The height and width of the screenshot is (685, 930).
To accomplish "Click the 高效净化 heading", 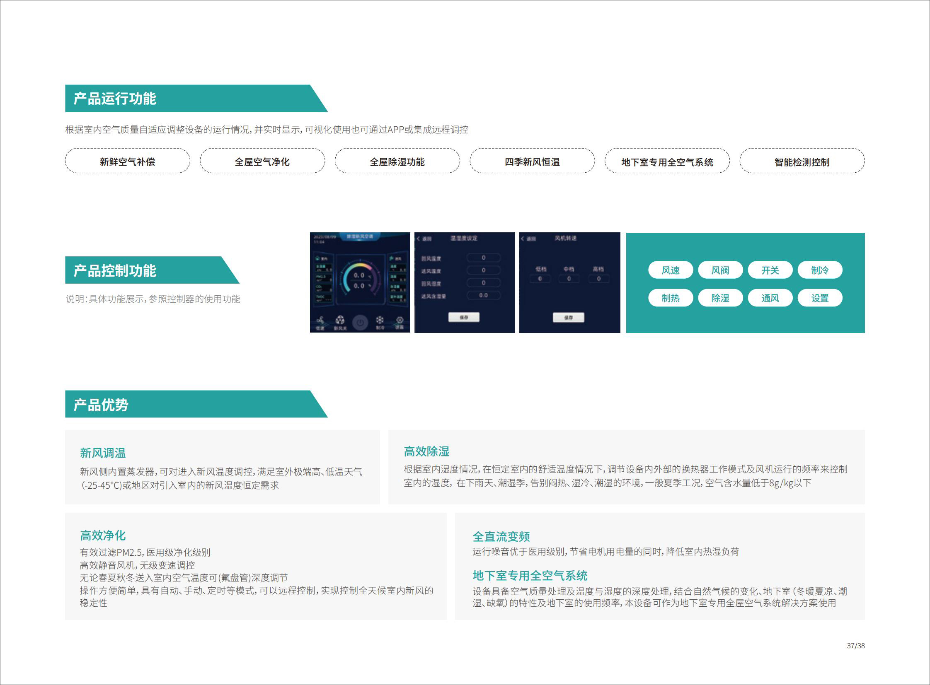I will click(103, 535).
